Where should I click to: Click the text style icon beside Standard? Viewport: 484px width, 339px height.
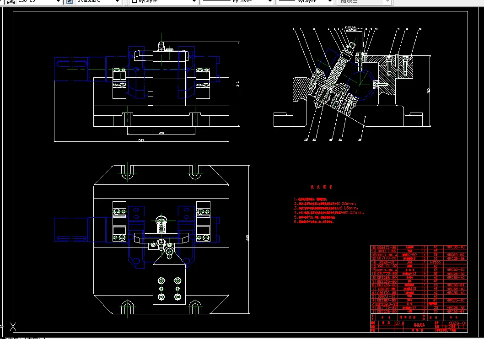click(x=70, y=1)
